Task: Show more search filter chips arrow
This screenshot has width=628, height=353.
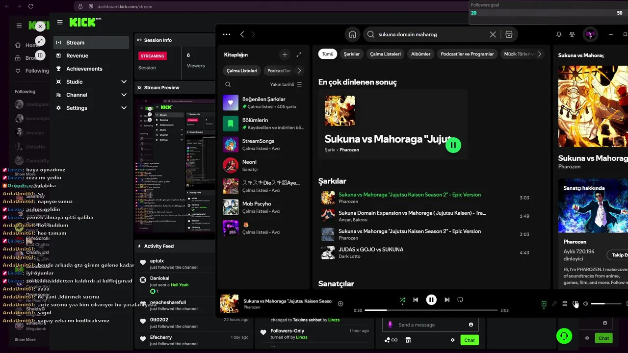Action: click(x=540, y=54)
